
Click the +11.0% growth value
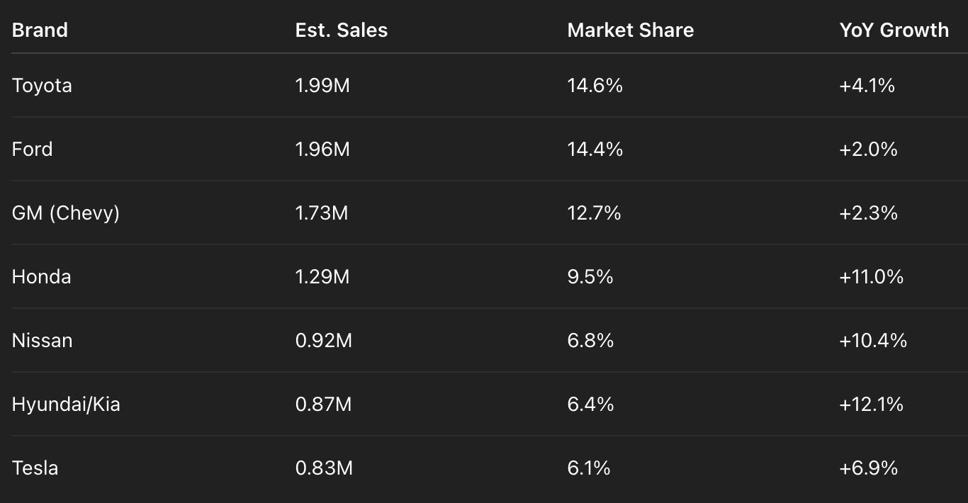coord(872,277)
